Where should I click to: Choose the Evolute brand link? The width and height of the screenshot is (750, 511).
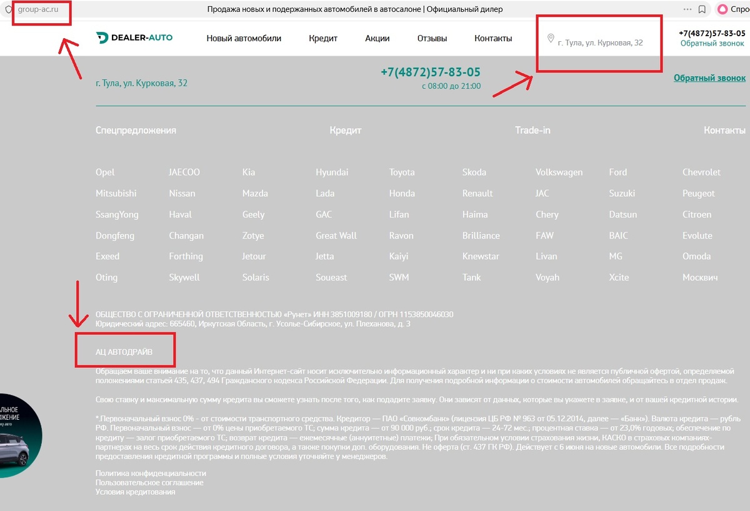click(697, 236)
